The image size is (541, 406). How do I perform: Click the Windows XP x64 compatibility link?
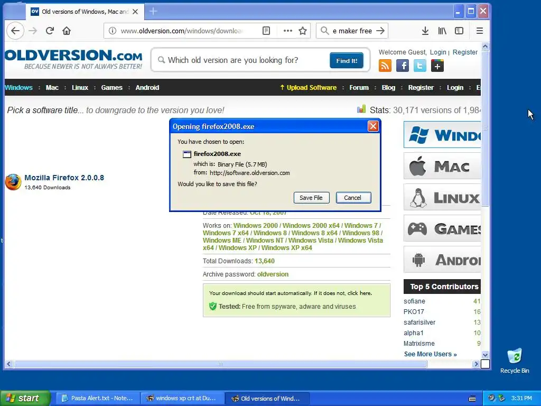pos(286,247)
